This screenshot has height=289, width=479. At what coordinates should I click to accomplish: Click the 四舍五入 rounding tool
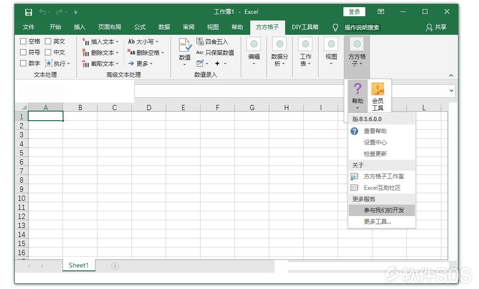click(x=213, y=41)
